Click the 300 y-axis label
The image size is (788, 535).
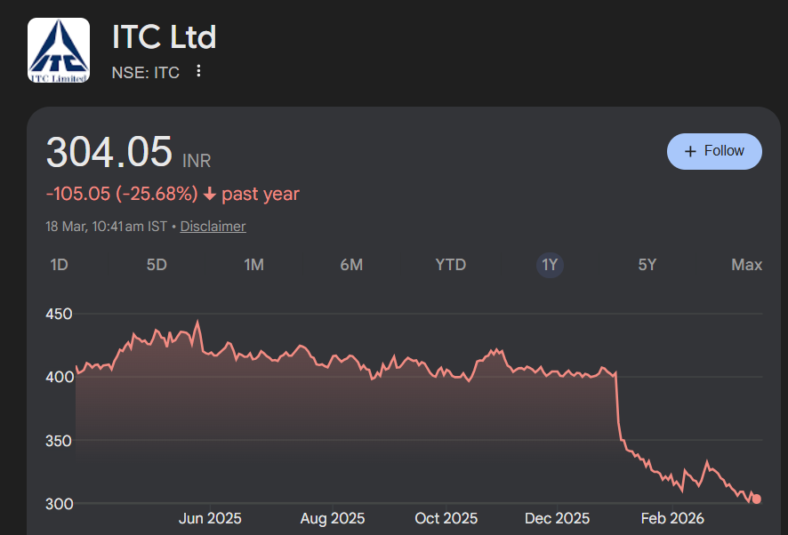coord(59,504)
